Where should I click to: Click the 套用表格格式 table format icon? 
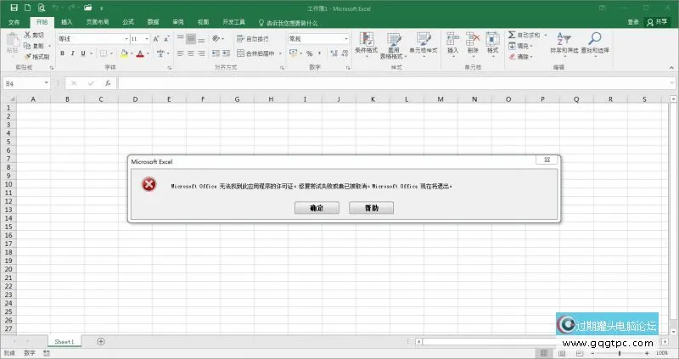tap(394, 39)
